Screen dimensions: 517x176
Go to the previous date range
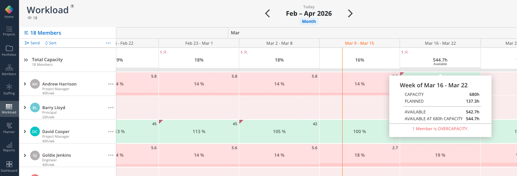click(267, 14)
